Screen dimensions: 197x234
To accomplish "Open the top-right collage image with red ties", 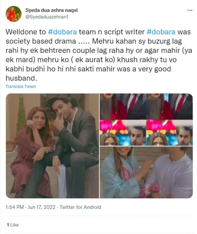I will pyautogui.click(x=146, y=107).
